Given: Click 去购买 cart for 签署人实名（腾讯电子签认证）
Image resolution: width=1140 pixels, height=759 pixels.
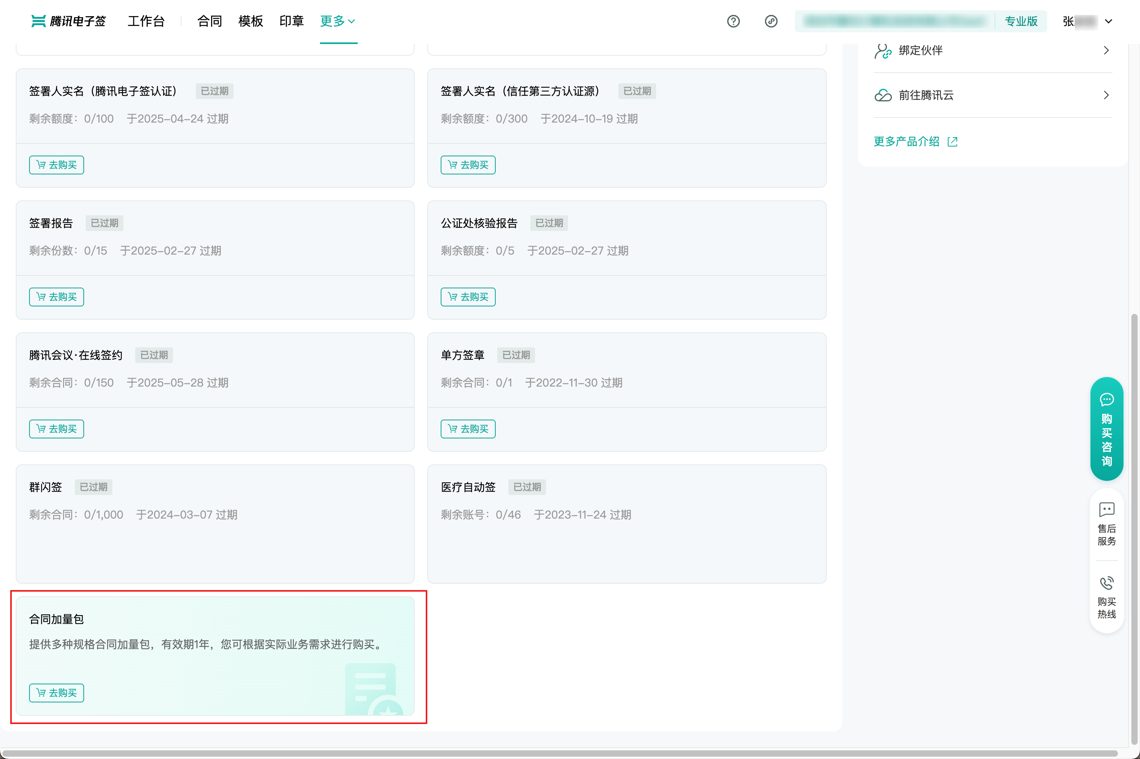Looking at the screenshot, I should (x=56, y=165).
